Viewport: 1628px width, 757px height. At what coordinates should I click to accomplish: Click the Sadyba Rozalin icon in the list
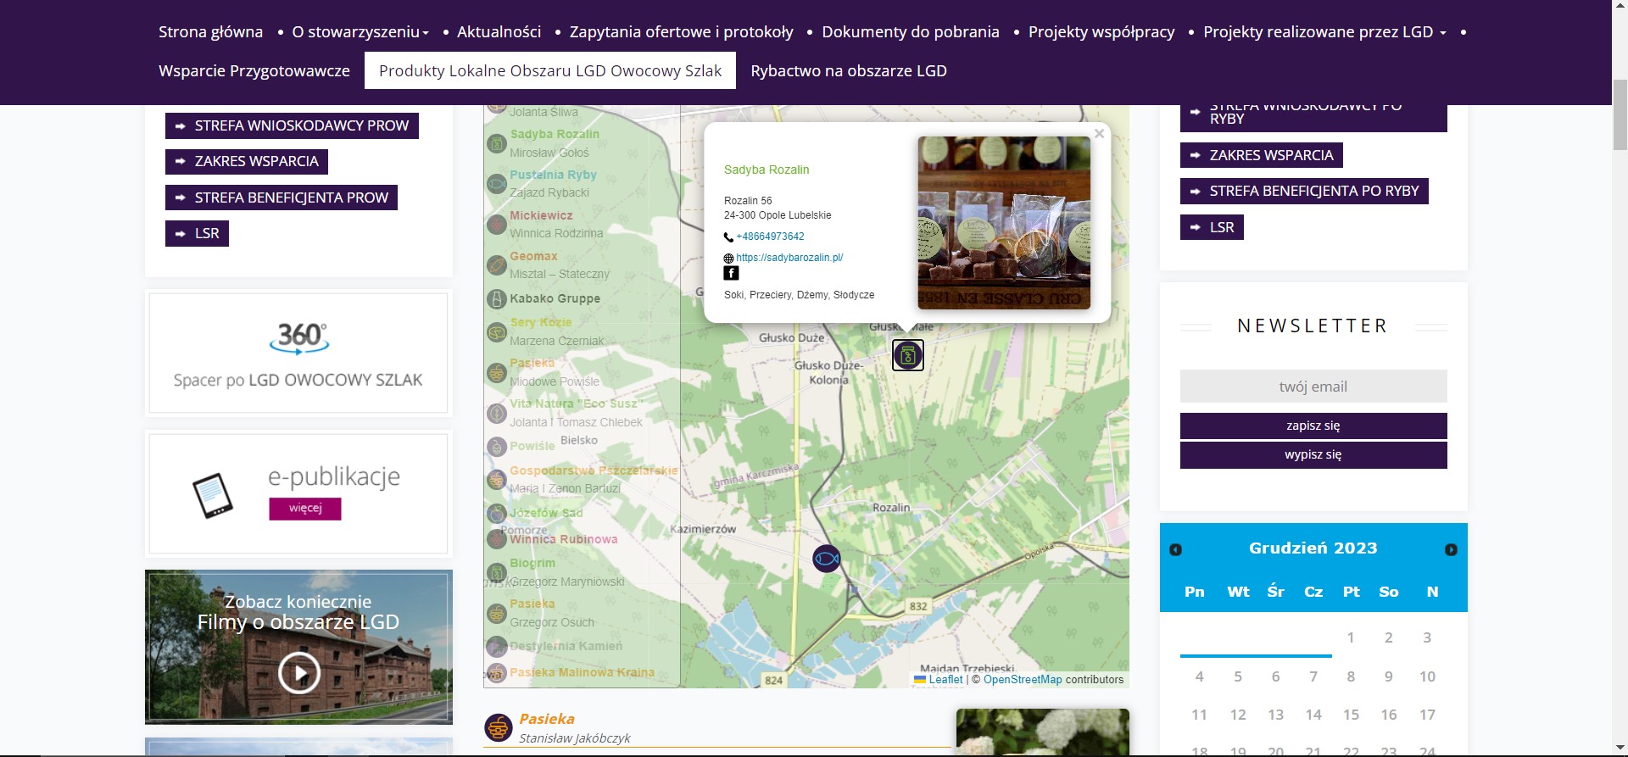pos(497,143)
